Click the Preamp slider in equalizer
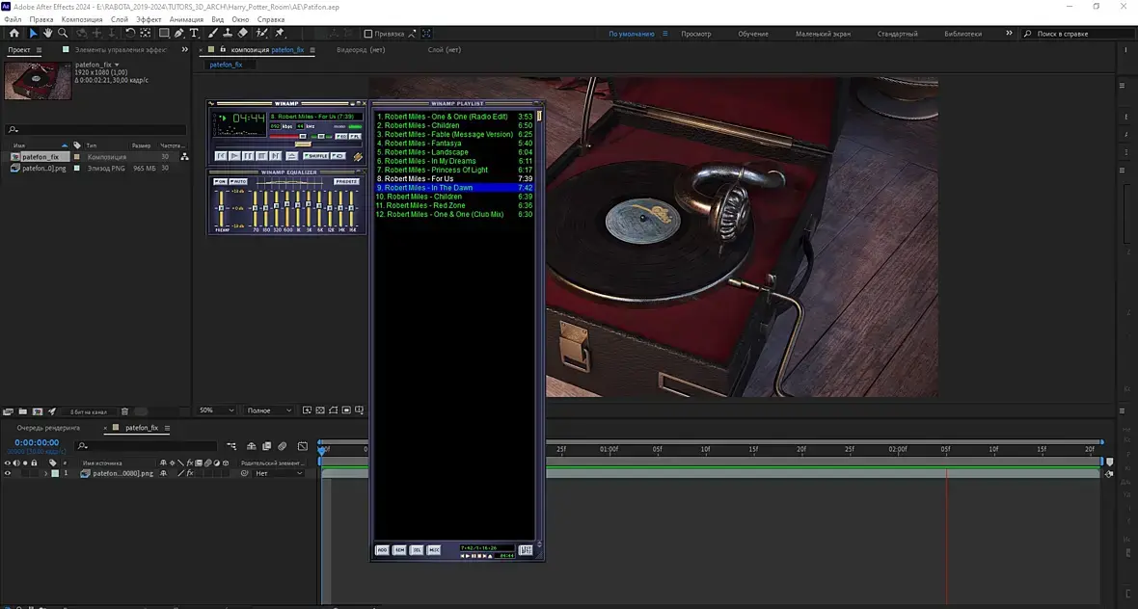Image resolution: width=1138 pixels, height=609 pixels. (221, 207)
